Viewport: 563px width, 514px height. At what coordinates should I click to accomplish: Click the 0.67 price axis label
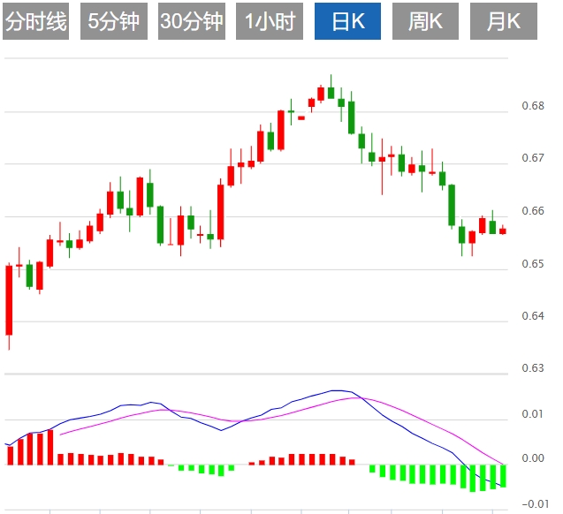(x=533, y=158)
